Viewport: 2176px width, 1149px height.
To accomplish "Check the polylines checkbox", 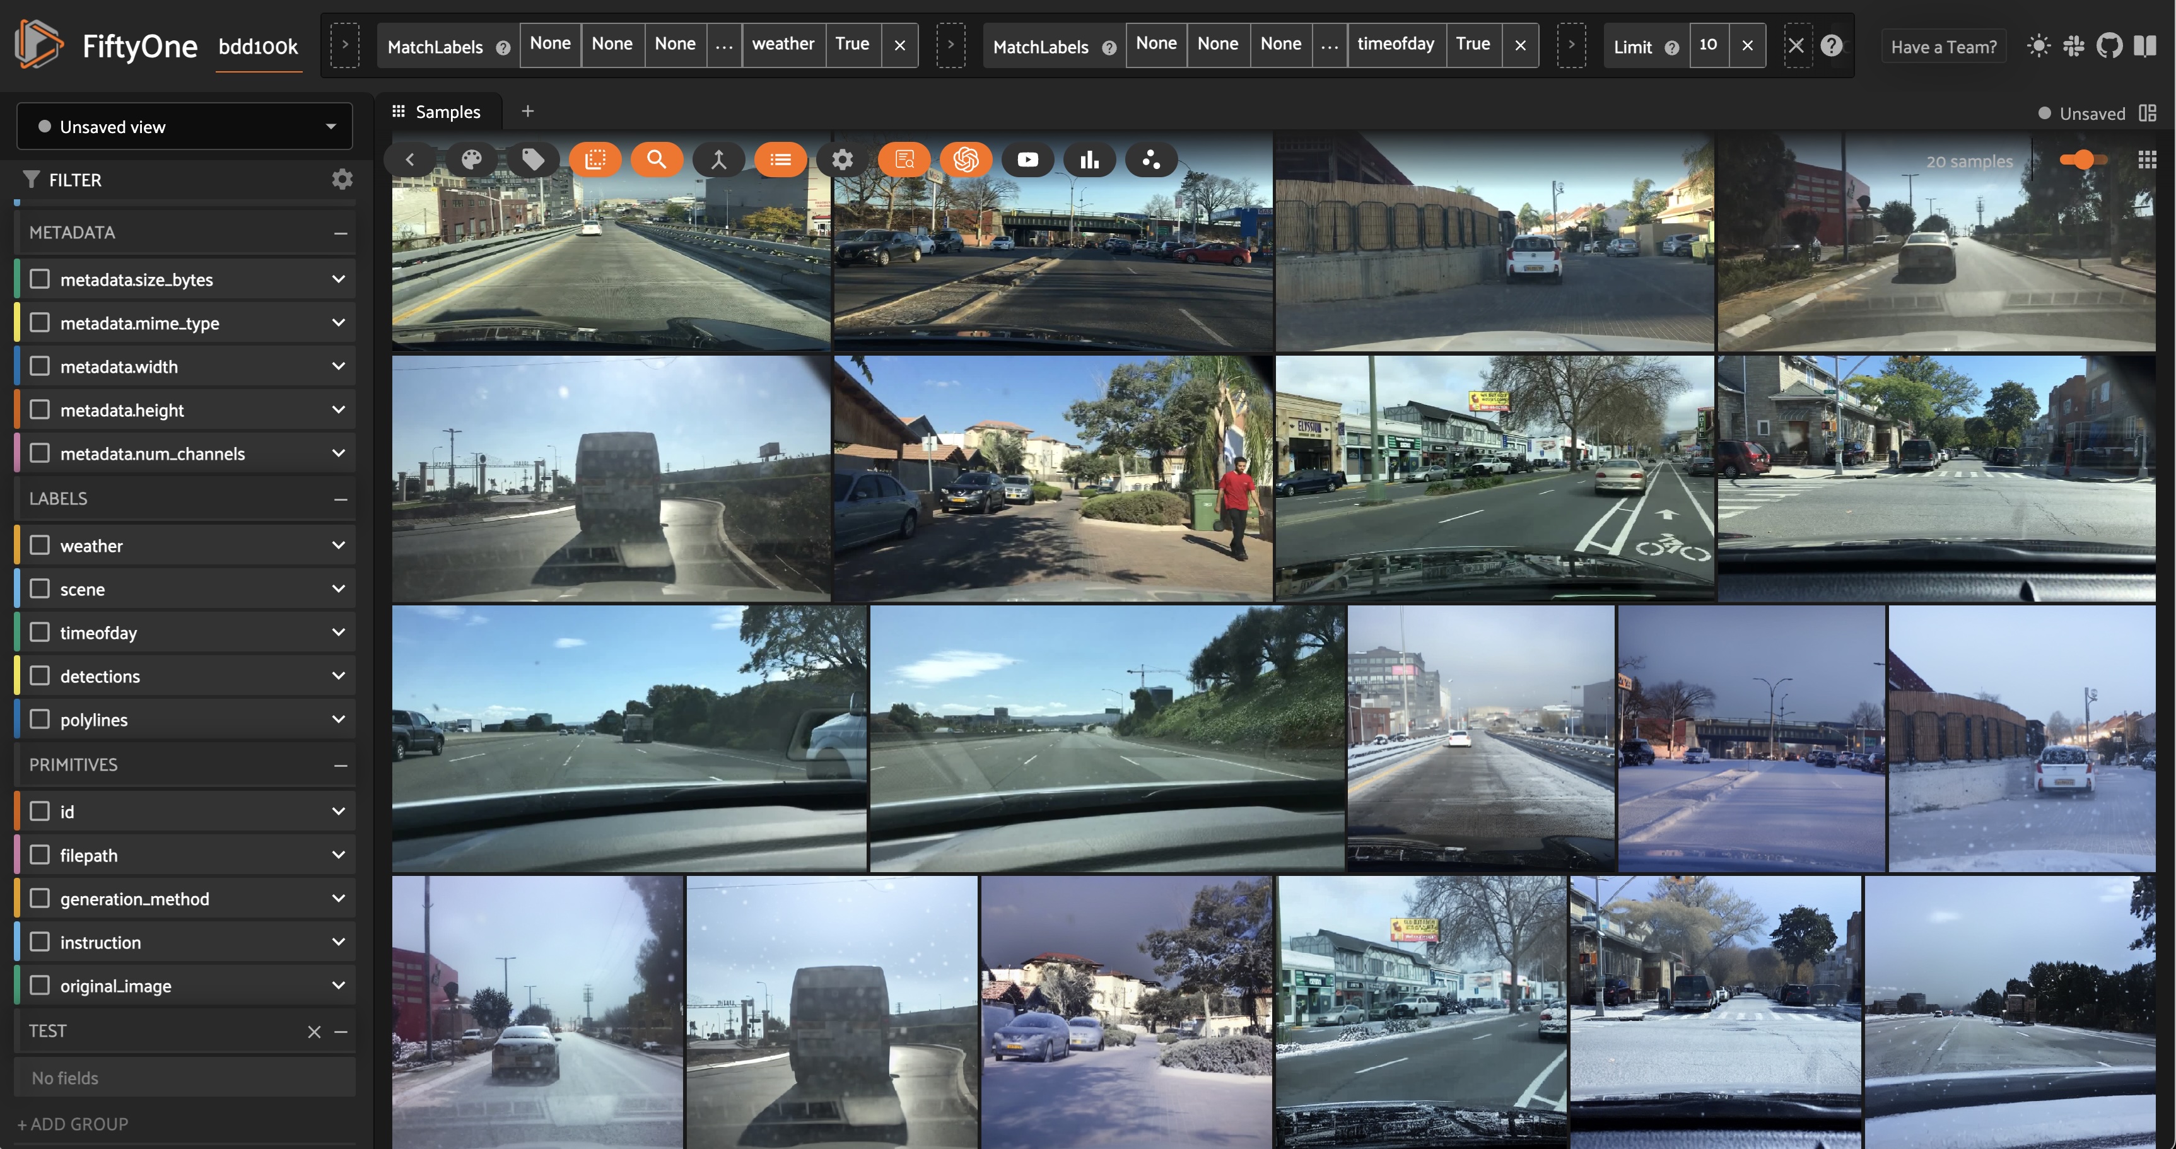I will click(40, 719).
